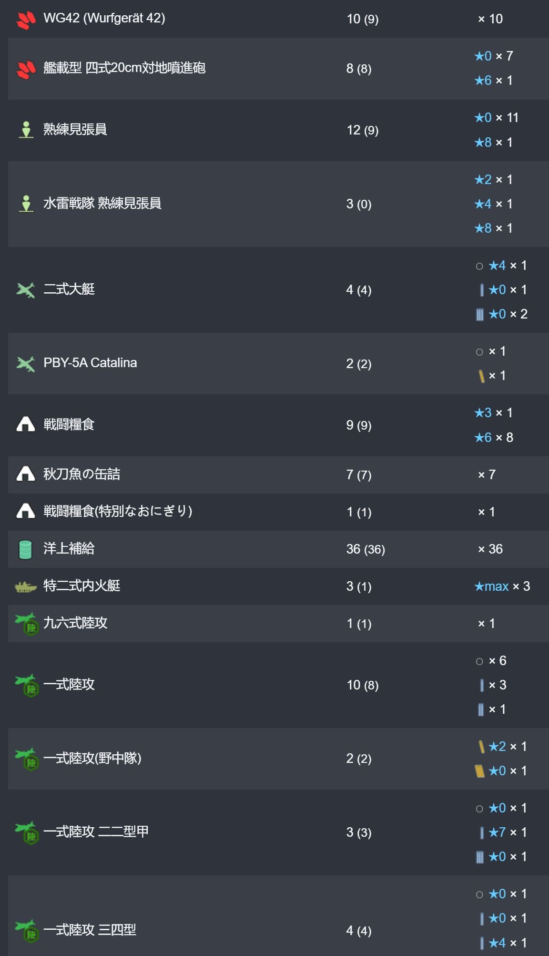Select the 水雷戦隊 熟練見張員 equipment name
Viewport: 549px width, 956px height.
tap(102, 204)
